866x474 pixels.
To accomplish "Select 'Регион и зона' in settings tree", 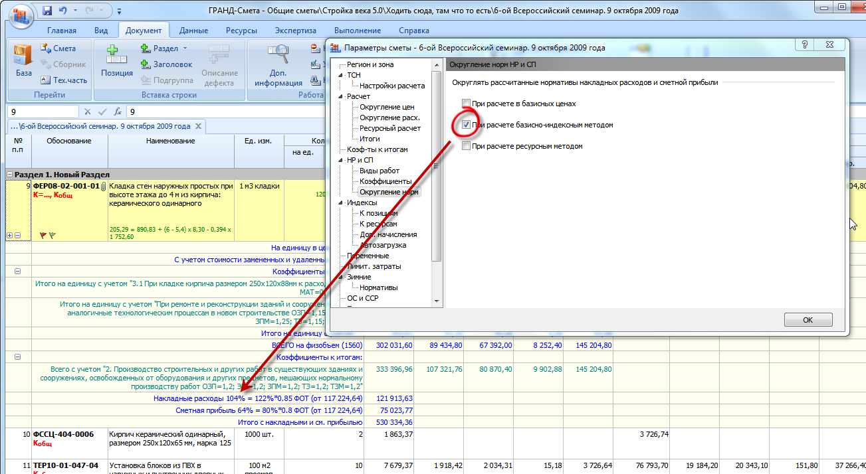I will 370,64.
